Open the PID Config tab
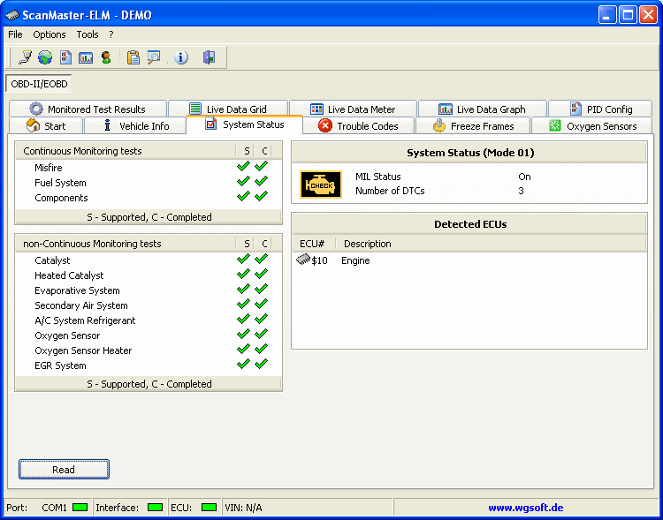Screen dimensions: 663x520 (600, 109)
